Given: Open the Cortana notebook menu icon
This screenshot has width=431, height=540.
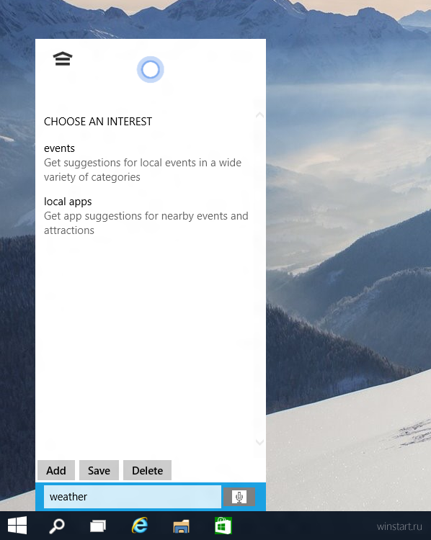Looking at the screenshot, I should 63,59.
